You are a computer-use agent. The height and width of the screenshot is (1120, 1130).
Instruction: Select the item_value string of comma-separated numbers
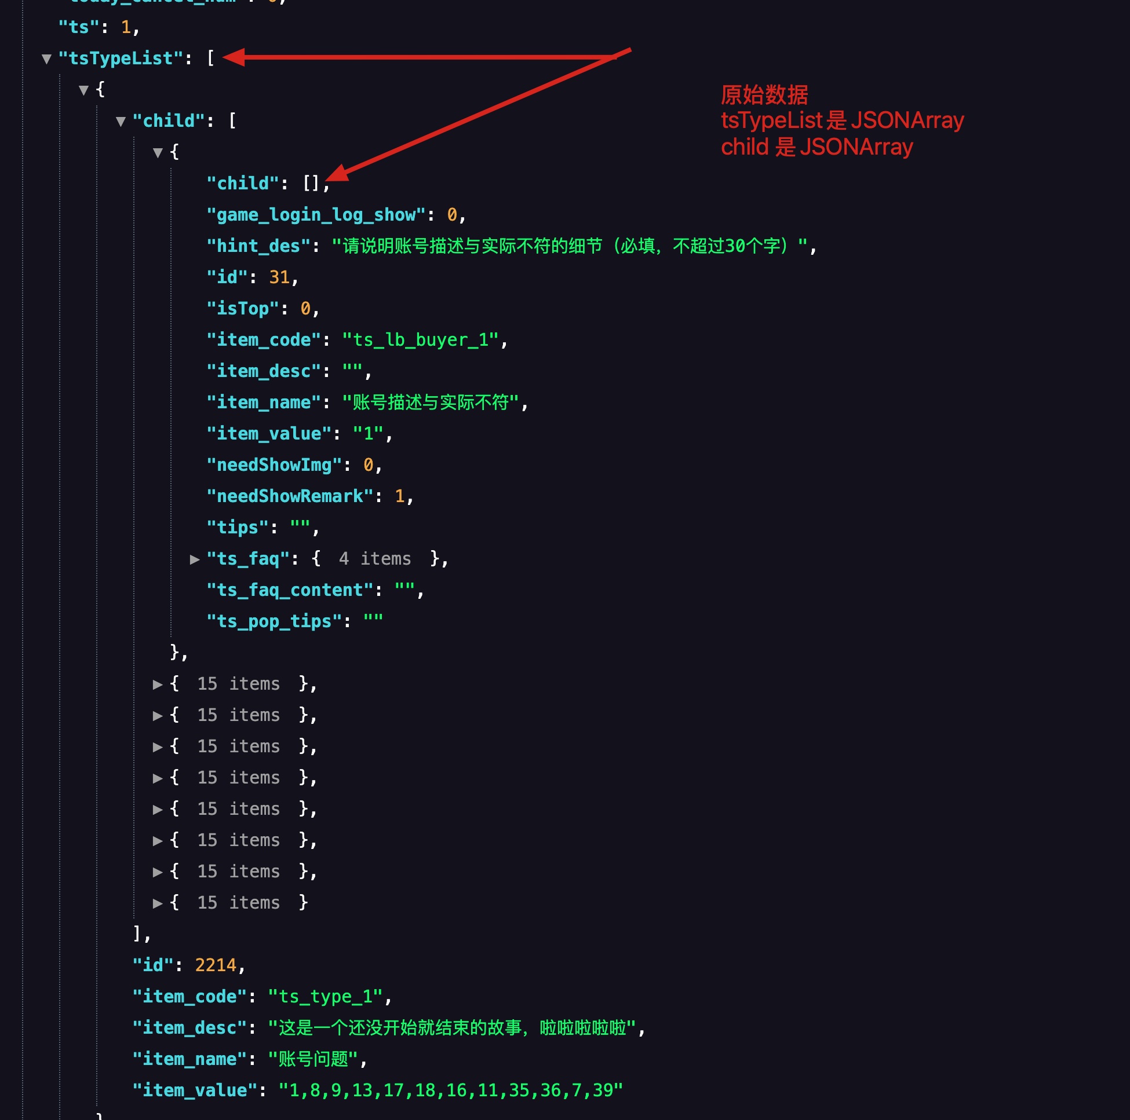click(x=450, y=1090)
